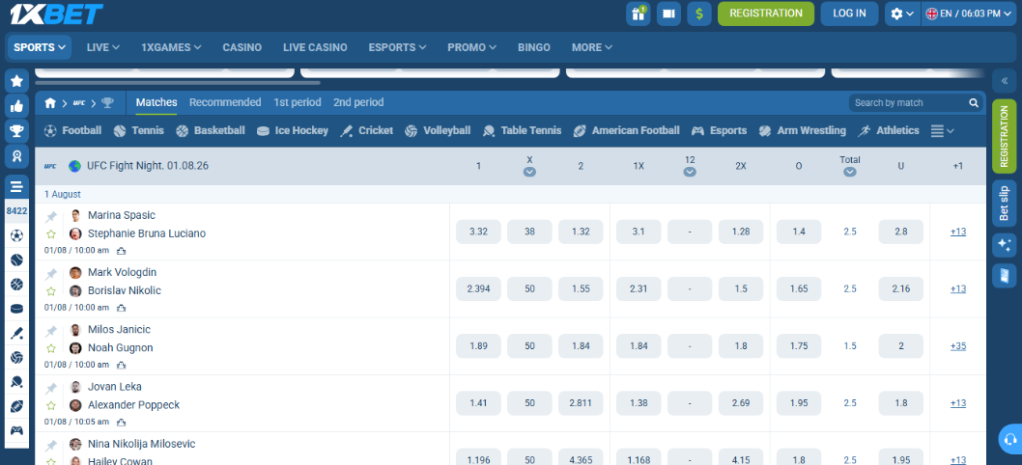Viewport: 1022px width, 465px height.
Task: Favorite the Mark Vologdin match star
Action: click(x=51, y=291)
